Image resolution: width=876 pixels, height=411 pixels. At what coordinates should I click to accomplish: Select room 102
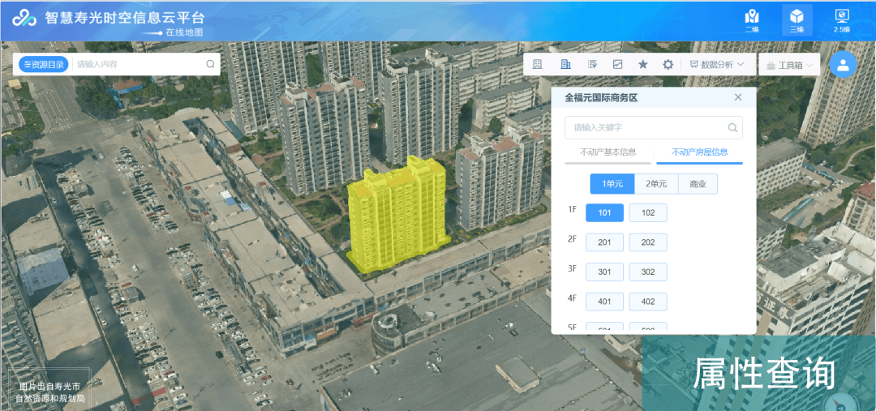648,212
